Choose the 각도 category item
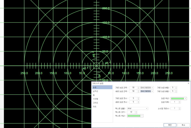The image size is (191, 128). (102, 107)
